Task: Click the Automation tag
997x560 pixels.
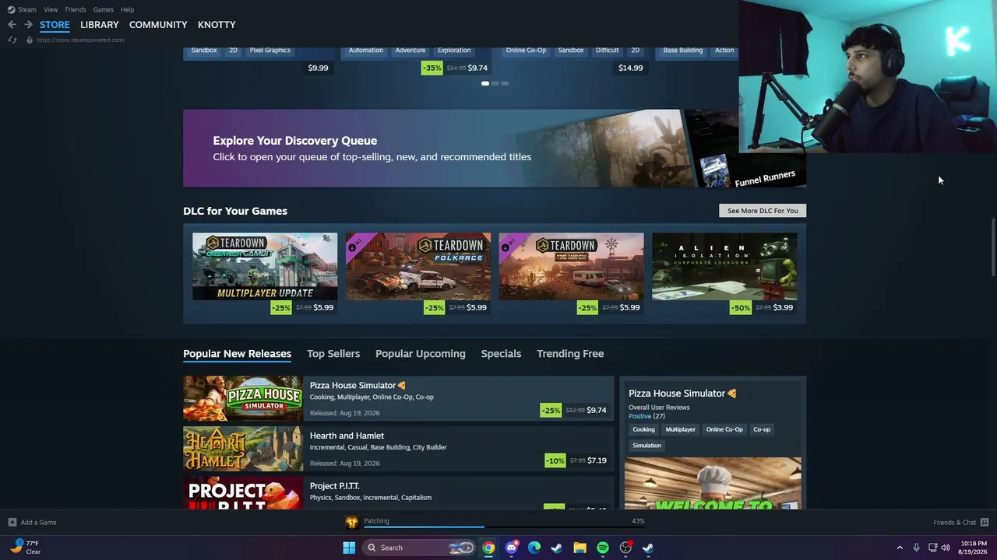Action: pyautogui.click(x=366, y=51)
